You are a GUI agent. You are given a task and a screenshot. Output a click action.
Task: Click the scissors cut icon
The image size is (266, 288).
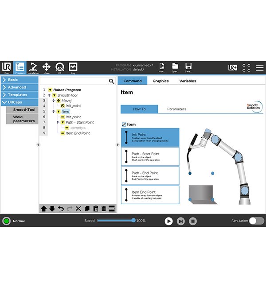coord(78,209)
